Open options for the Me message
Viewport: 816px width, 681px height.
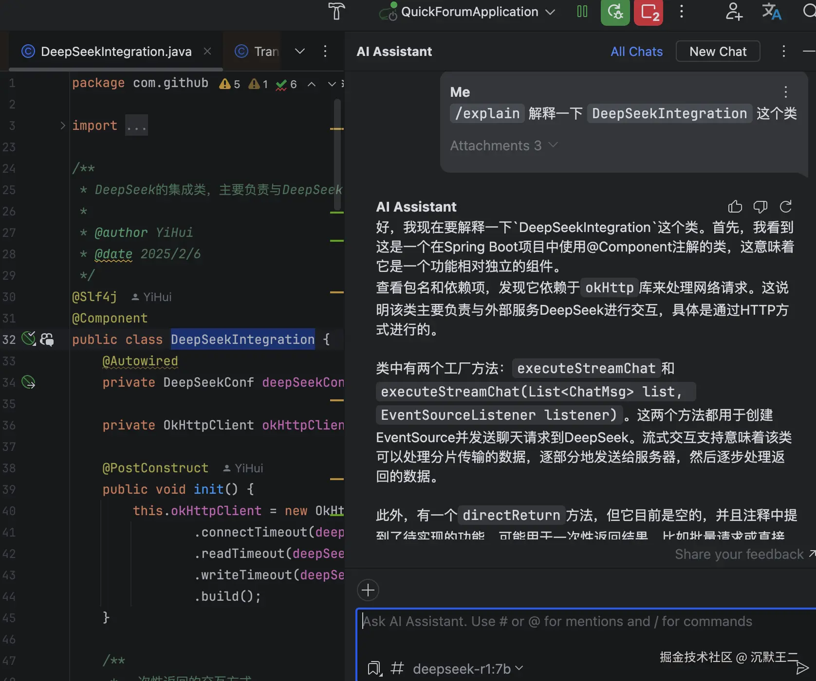tap(786, 92)
